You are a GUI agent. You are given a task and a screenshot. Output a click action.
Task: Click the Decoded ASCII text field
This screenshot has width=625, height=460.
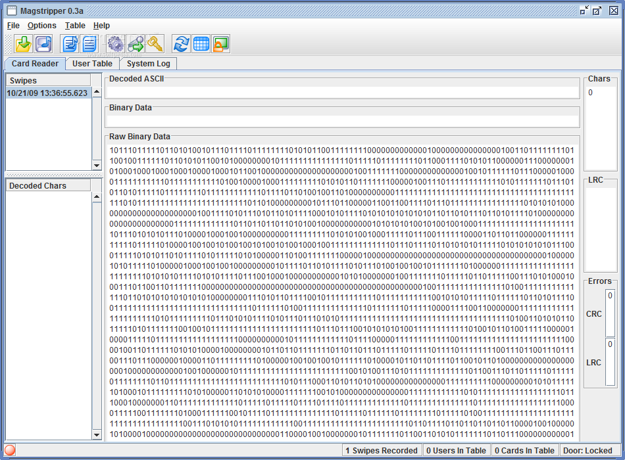pos(342,93)
